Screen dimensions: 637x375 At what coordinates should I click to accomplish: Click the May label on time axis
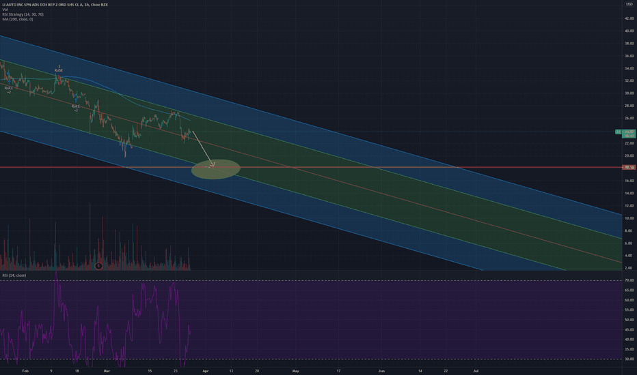click(x=295, y=371)
